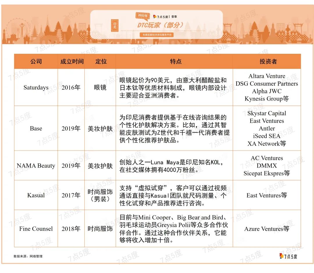Viewport: 314px width, 273px height.
Task: Click the 数据来源：网络整理 footnote
Action: [28, 256]
